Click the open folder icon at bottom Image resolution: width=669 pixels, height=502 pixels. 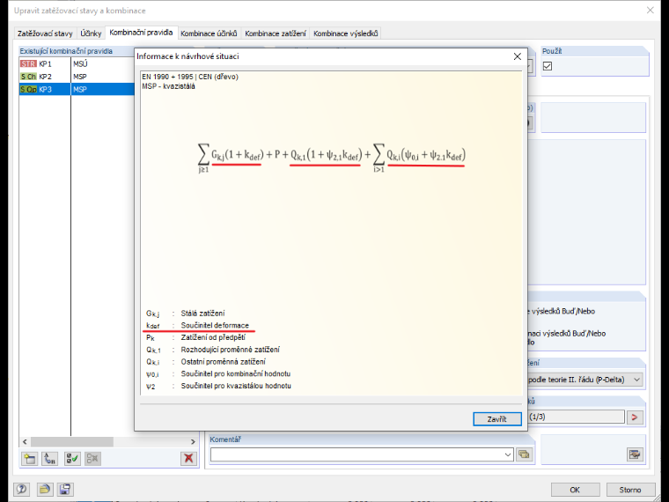click(x=44, y=489)
